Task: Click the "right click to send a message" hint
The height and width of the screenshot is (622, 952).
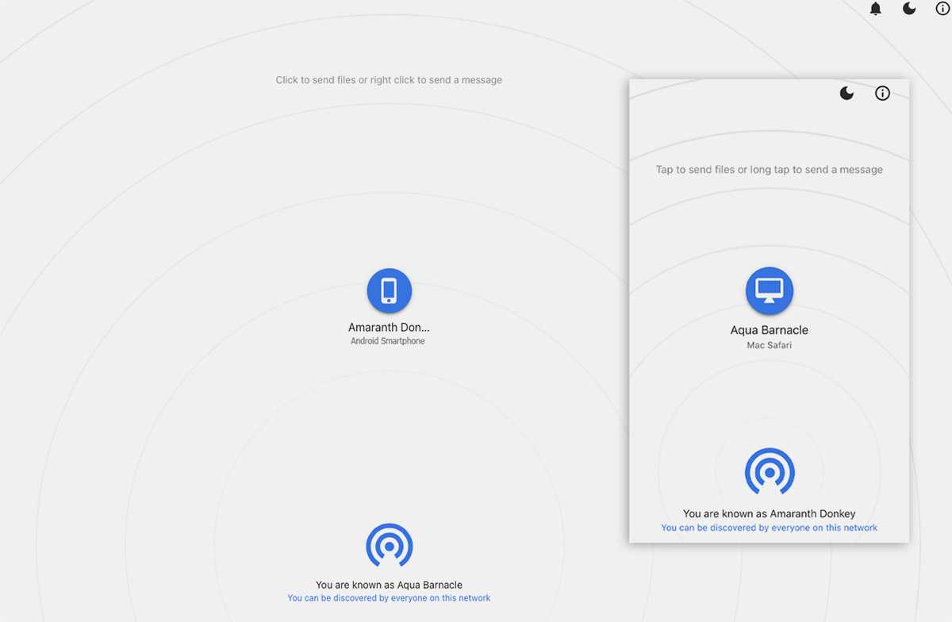Action: [x=436, y=80]
